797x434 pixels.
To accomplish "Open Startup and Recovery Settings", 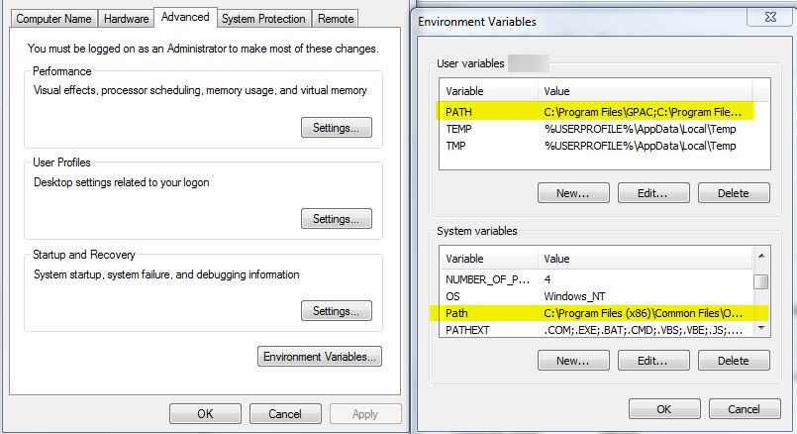I will 336,311.
